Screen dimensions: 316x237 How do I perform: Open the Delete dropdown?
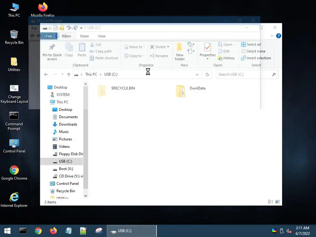[160, 47]
